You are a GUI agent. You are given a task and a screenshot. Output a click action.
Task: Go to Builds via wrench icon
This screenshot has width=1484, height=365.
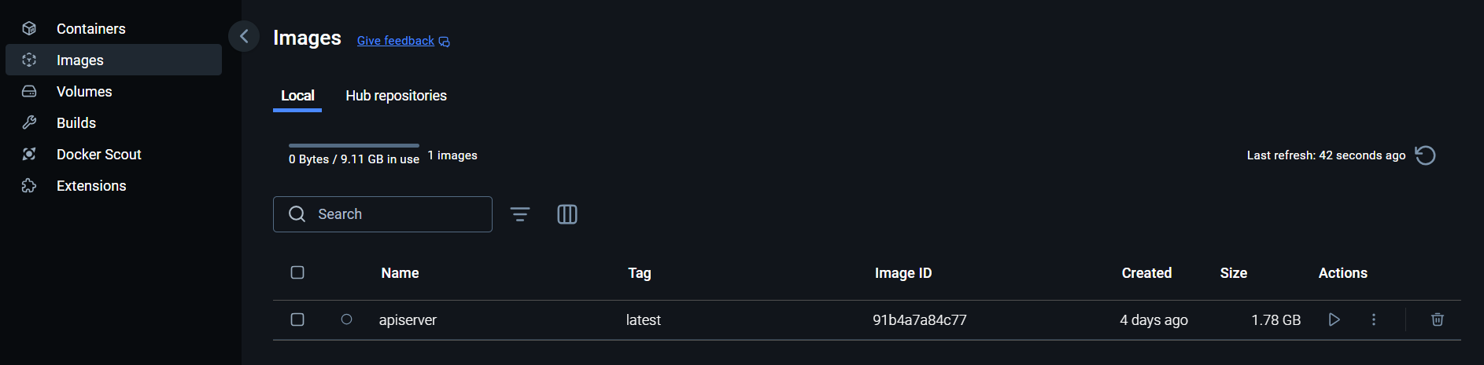pos(29,123)
